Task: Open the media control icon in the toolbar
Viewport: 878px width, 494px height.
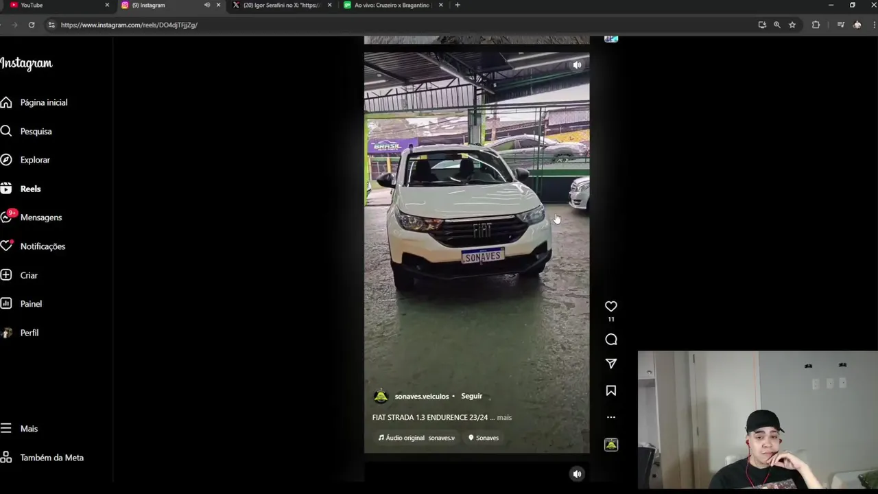Action: coord(840,25)
